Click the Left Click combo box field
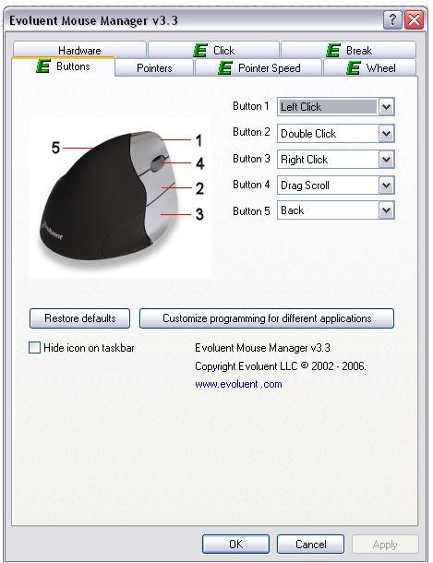The image size is (433, 563). point(336,107)
